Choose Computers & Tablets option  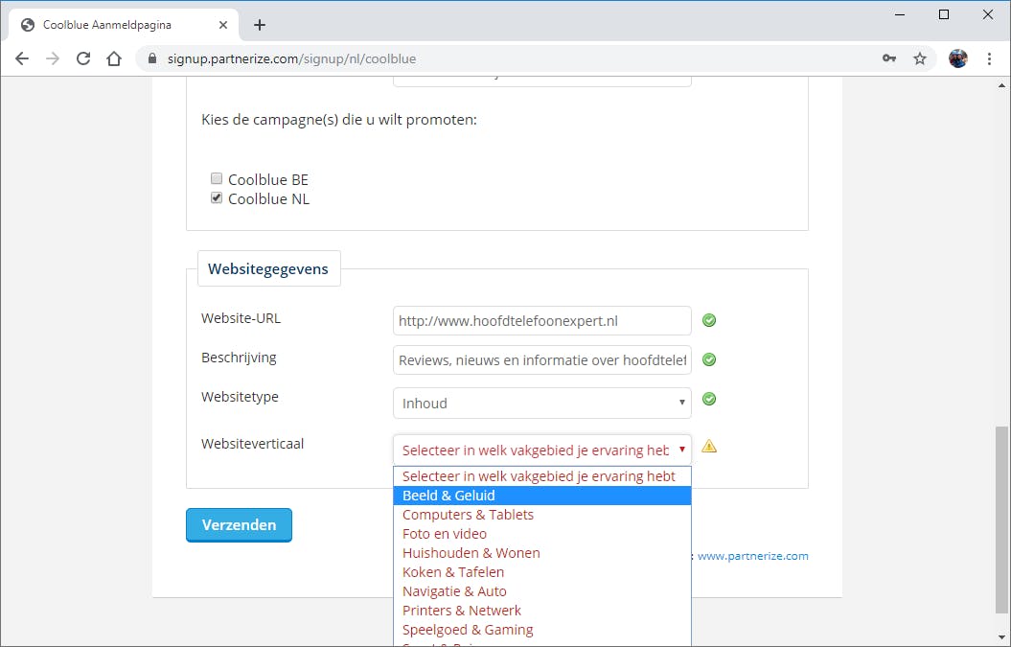[x=542, y=515]
